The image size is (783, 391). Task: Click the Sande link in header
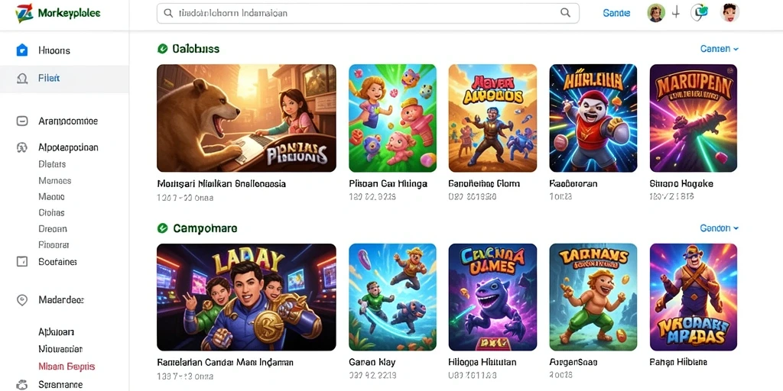pos(616,13)
